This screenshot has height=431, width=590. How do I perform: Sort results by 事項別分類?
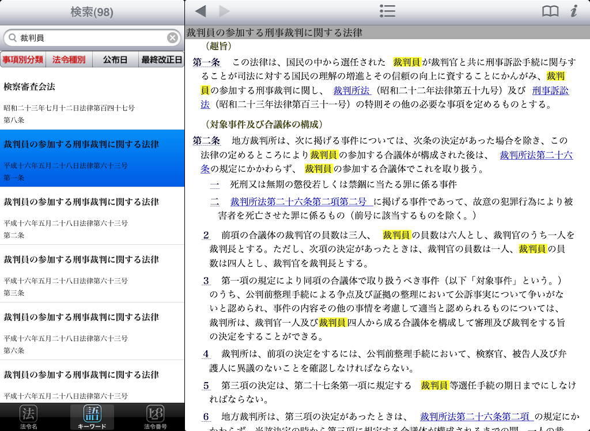pos(23,59)
